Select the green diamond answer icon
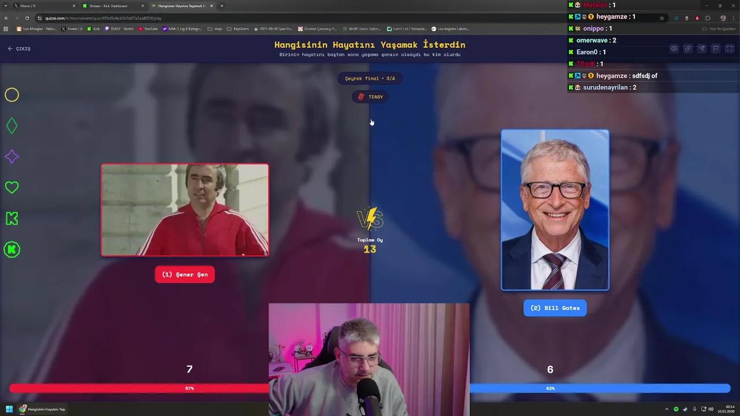The image size is (740, 416). 12,125
